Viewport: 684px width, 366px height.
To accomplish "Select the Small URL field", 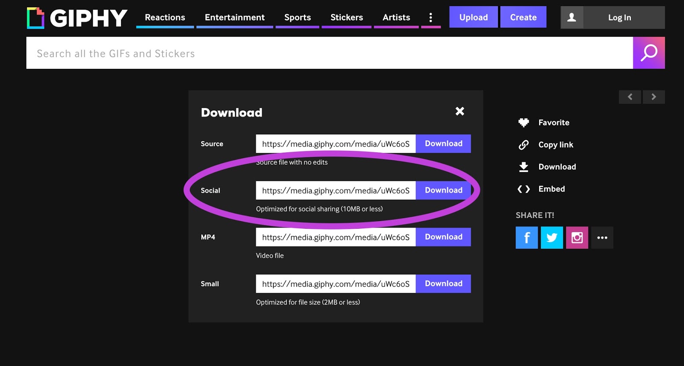I will (336, 283).
